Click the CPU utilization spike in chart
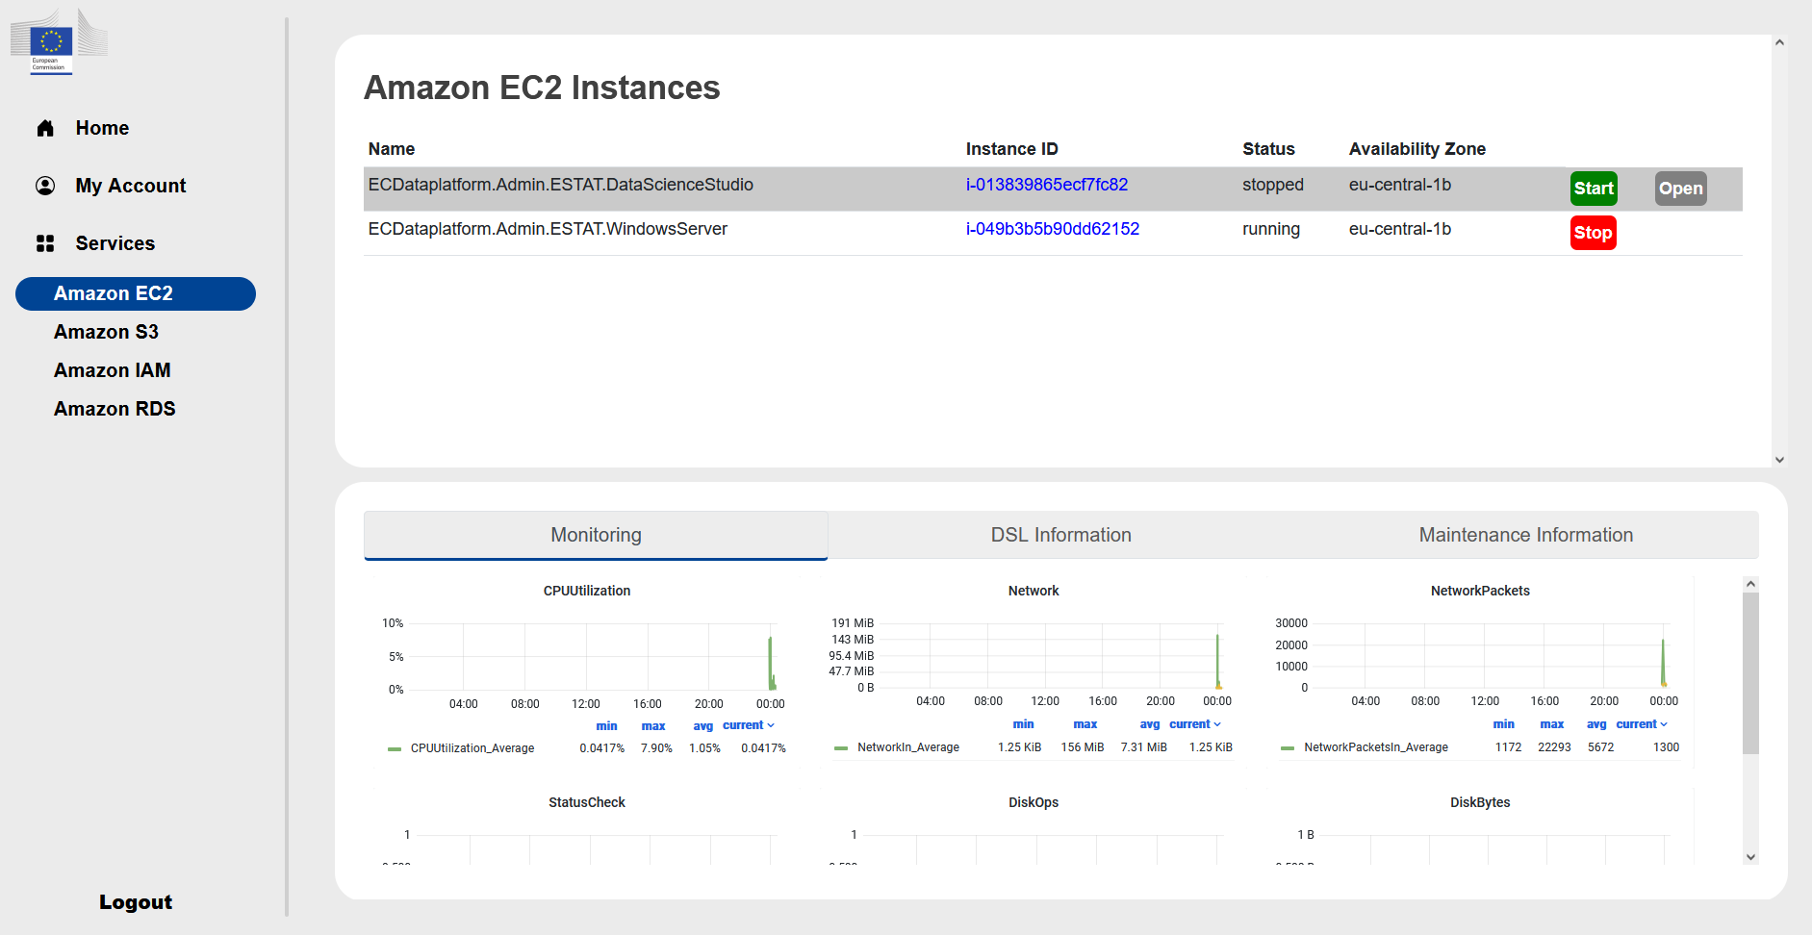The height and width of the screenshot is (935, 1812). point(771,664)
